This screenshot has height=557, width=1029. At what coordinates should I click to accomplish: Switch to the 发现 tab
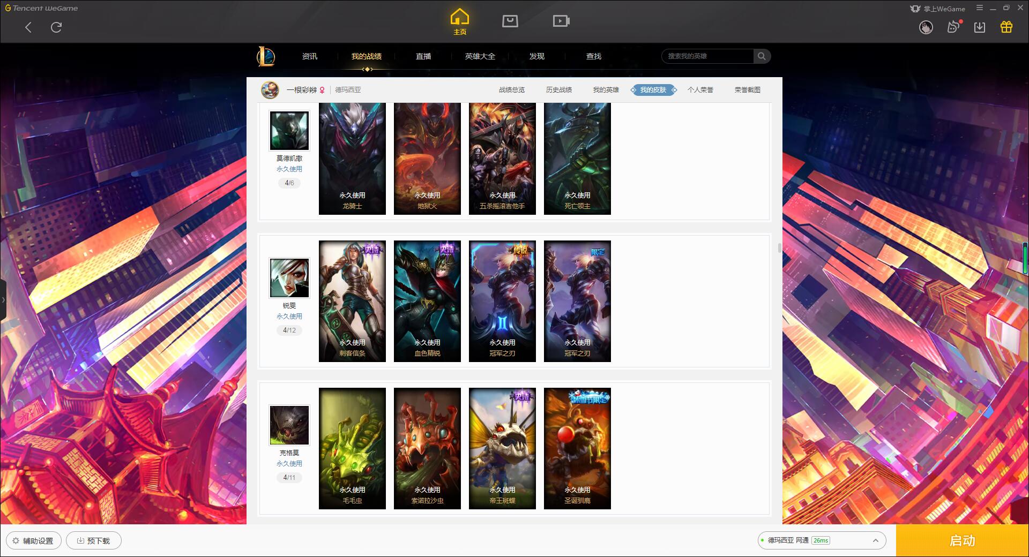(537, 56)
